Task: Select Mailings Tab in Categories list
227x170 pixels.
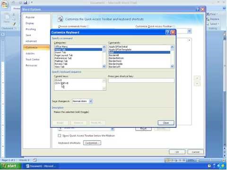Action: (x=78, y=61)
